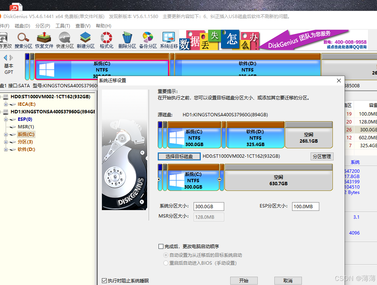This screenshot has height=285, width=377.
Task: Expand the 系统(C:) tree node
Action: (x=6, y=134)
